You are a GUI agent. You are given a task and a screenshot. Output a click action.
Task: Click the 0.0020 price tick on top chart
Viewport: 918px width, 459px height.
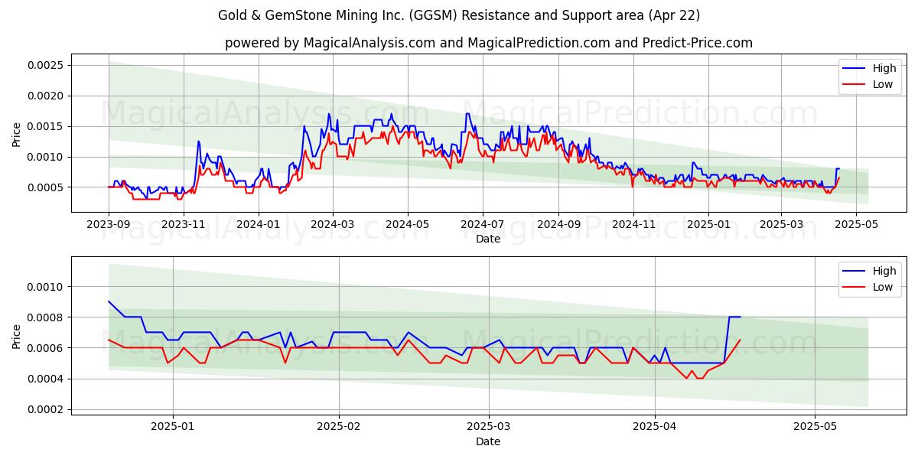(46, 96)
